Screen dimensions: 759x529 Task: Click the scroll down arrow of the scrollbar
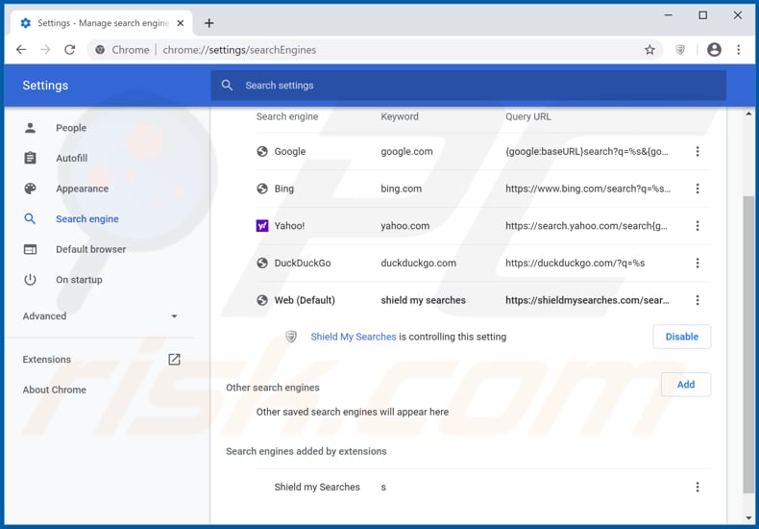pos(748,517)
